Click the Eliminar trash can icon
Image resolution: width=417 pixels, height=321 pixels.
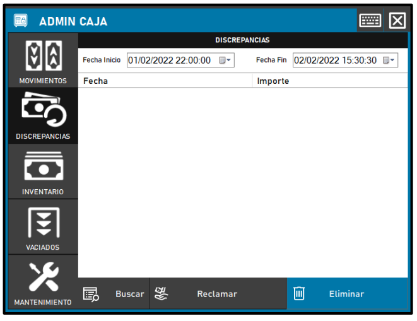coord(299,294)
